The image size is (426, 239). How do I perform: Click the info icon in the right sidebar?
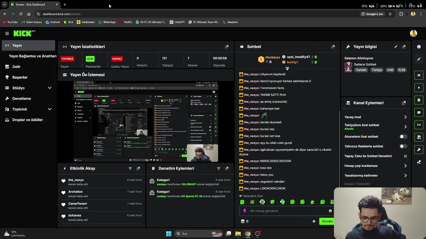(x=419, y=47)
